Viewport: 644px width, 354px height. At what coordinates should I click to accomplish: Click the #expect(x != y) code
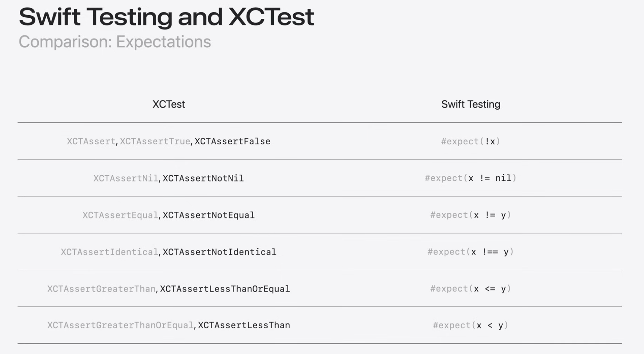(x=471, y=215)
